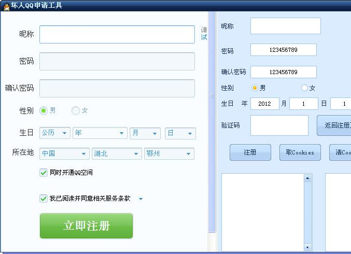Viewport: 351px width, 254px height.
Task: Choose 男 radio button in right panel
Action: click(255, 88)
